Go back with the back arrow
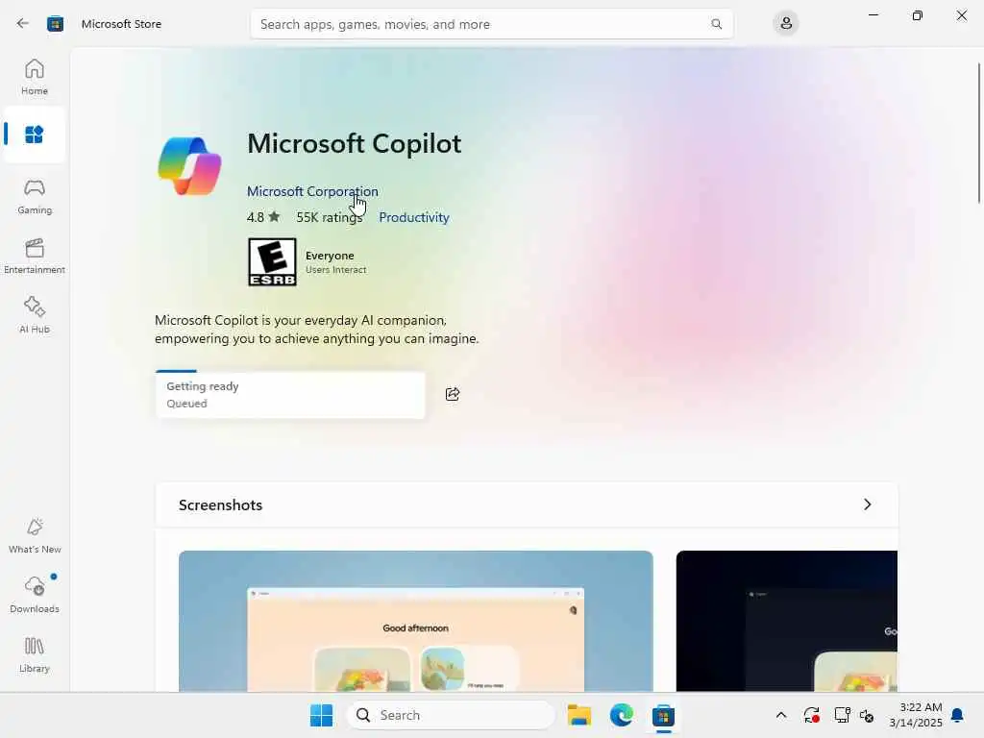This screenshot has width=984, height=738. tap(23, 24)
